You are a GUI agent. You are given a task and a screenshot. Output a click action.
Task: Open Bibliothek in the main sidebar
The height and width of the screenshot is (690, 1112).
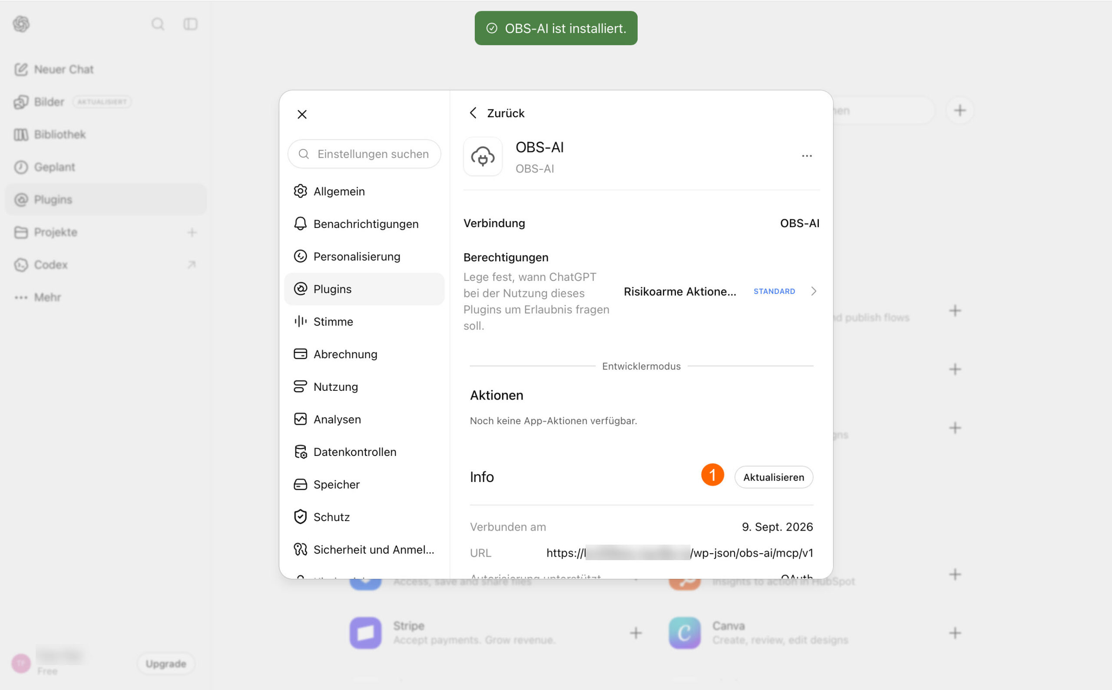click(105, 135)
